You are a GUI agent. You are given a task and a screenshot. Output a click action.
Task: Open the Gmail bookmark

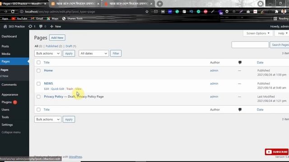(x=37, y=18)
